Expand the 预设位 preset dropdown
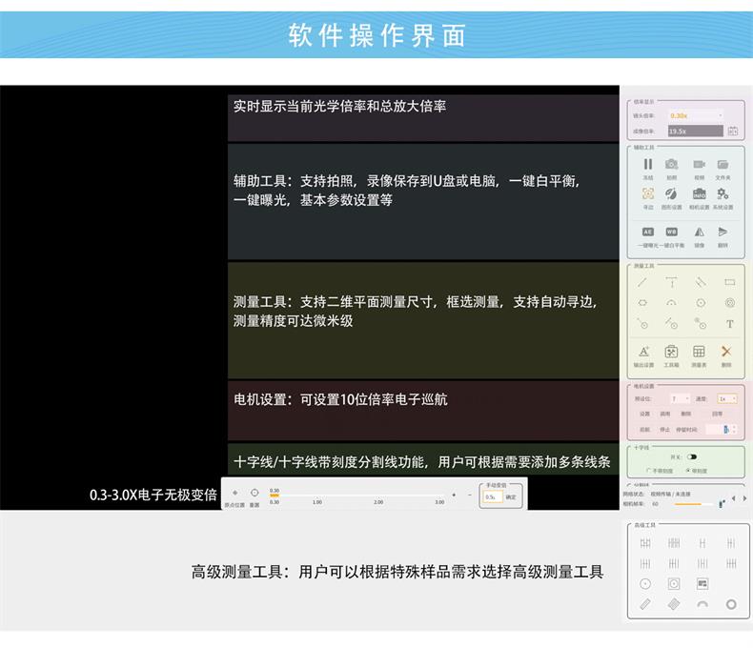 (681, 398)
